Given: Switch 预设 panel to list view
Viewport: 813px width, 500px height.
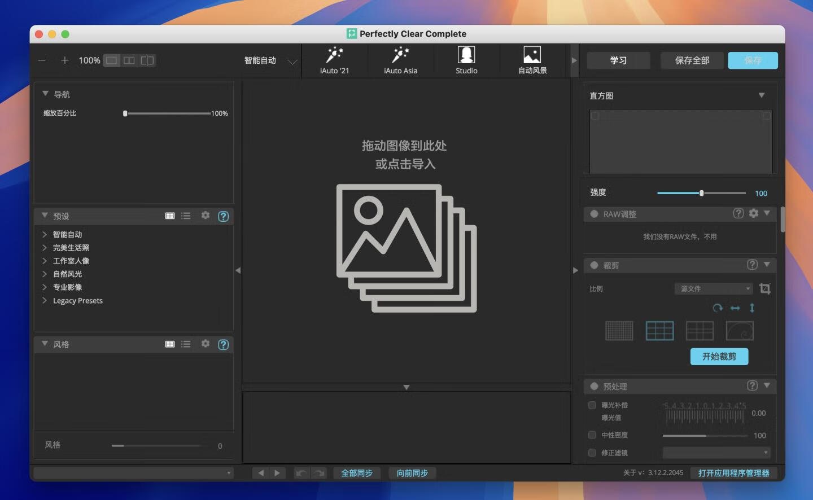Looking at the screenshot, I should 186,216.
